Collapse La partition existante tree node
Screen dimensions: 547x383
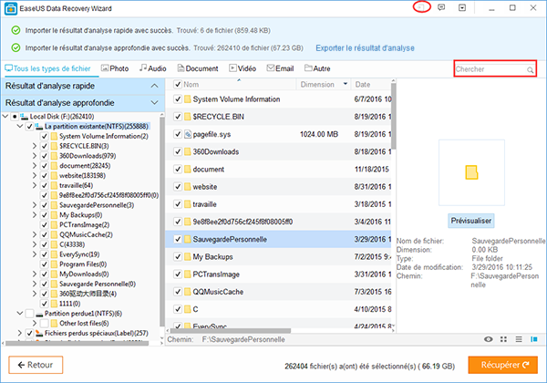pyautogui.click(x=20, y=126)
